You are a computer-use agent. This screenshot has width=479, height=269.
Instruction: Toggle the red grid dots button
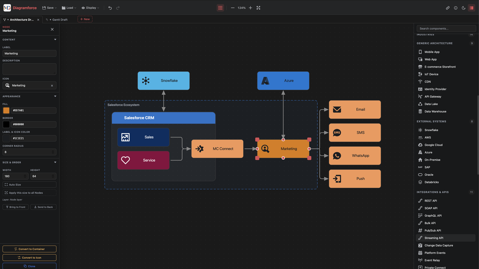click(x=220, y=8)
